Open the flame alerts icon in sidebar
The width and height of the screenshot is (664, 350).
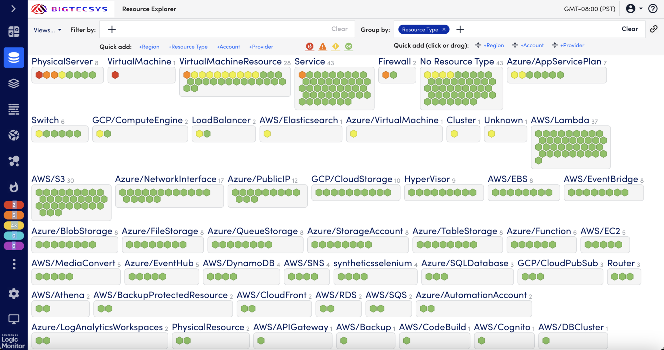point(14,187)
